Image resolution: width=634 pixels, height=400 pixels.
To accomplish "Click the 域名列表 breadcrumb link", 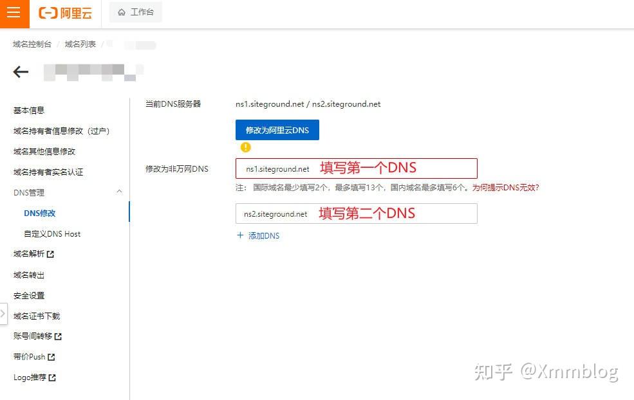I will 80,44.
